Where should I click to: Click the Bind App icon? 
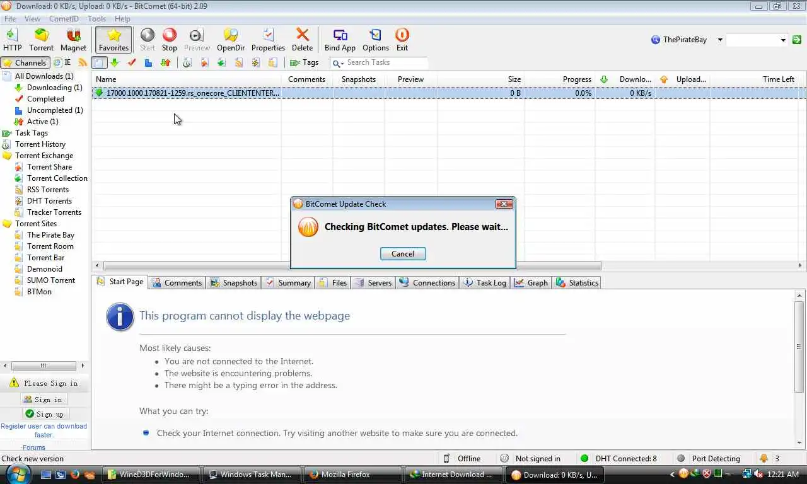pyautogui.click(x=340, y=39)
